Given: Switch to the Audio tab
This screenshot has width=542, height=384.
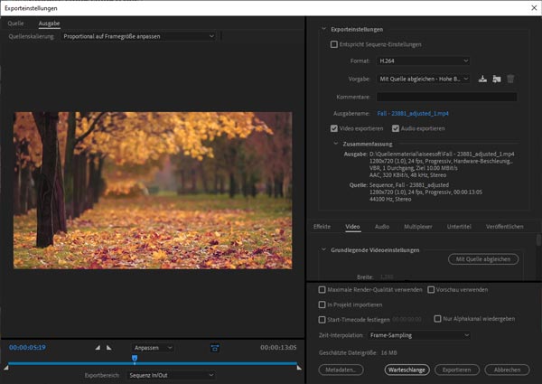Looking at the screenshot, I should point(382,227).
